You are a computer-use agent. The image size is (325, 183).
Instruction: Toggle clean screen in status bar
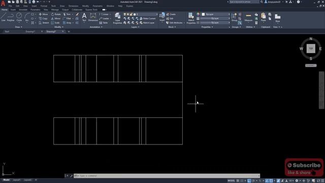(318, 181)
